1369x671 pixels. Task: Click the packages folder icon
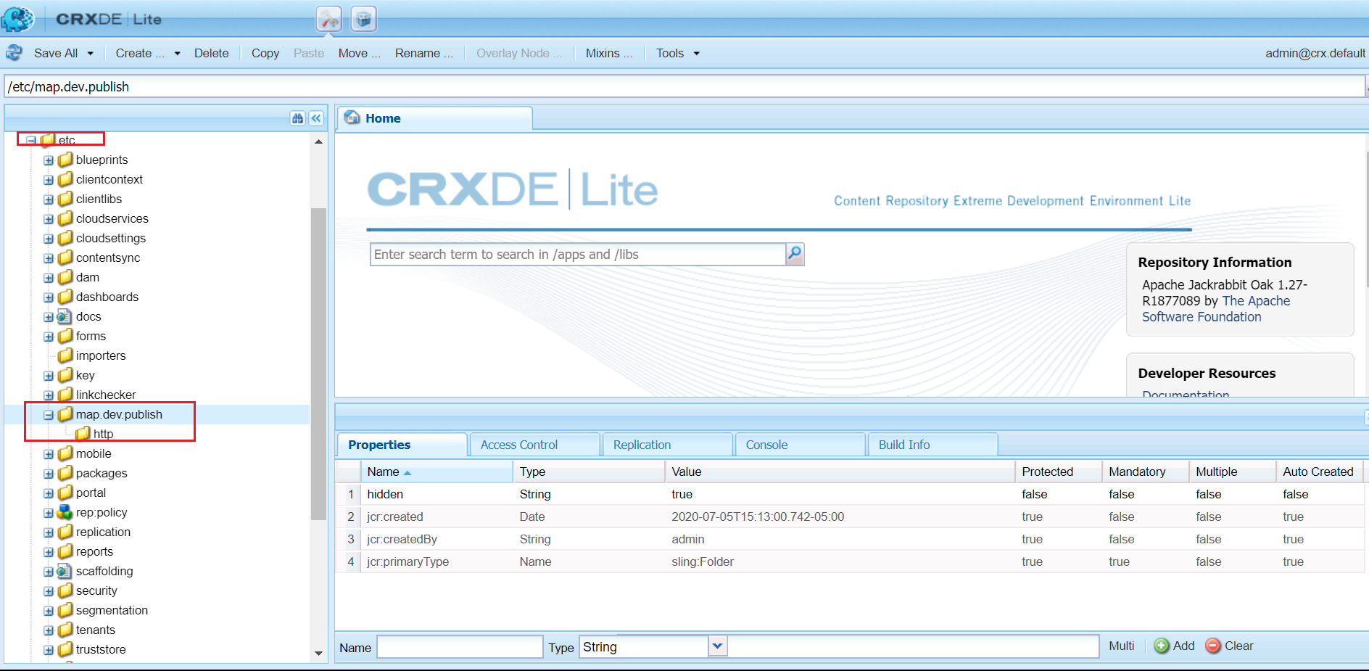(x=65, y=473)
